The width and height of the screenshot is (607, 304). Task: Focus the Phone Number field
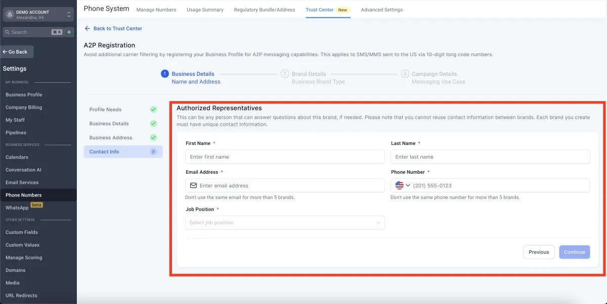pyautogui.click(x=490, y=185)
